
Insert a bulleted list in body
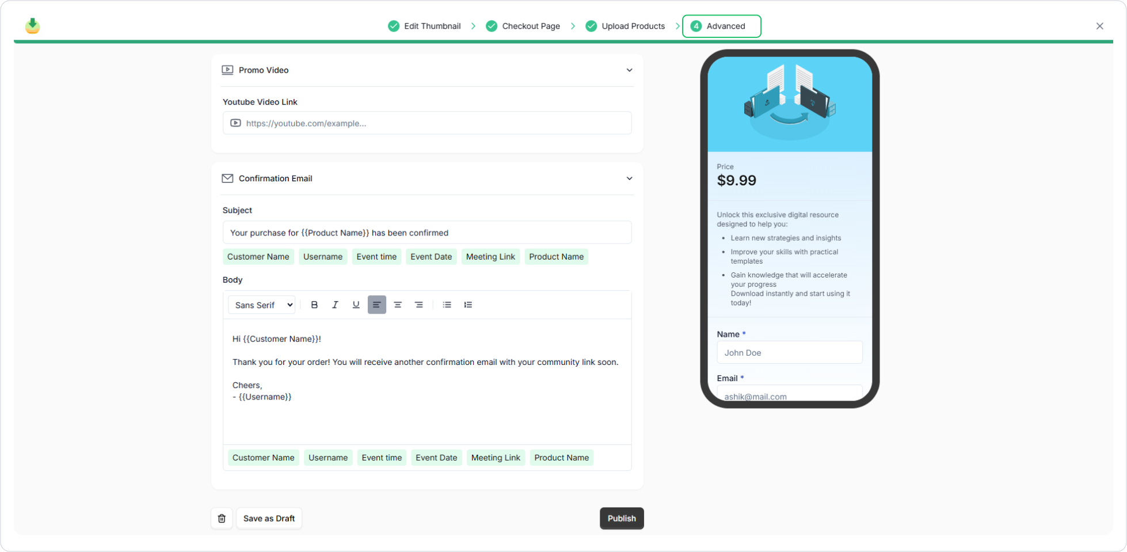tap(447, 305)
